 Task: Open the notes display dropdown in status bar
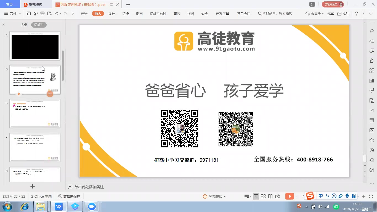pos(248,196)
